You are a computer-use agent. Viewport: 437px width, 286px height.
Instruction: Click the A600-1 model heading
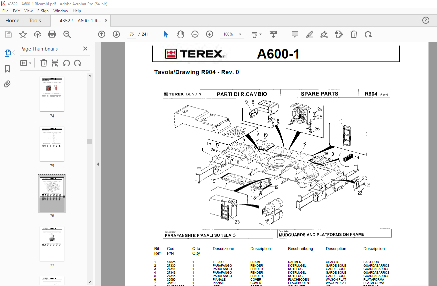tap(278, 54)
